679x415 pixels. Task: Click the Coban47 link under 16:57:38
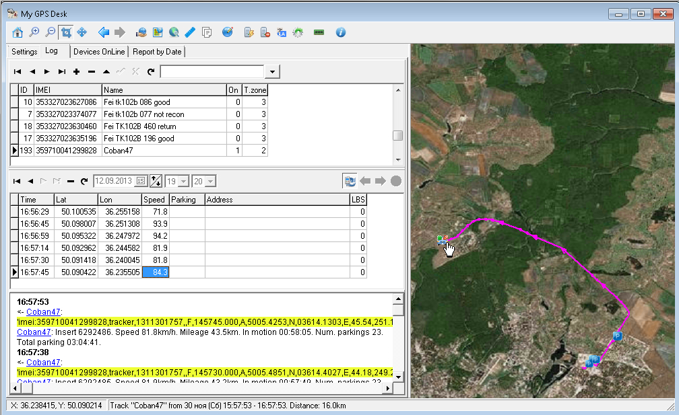click(43, 363)
